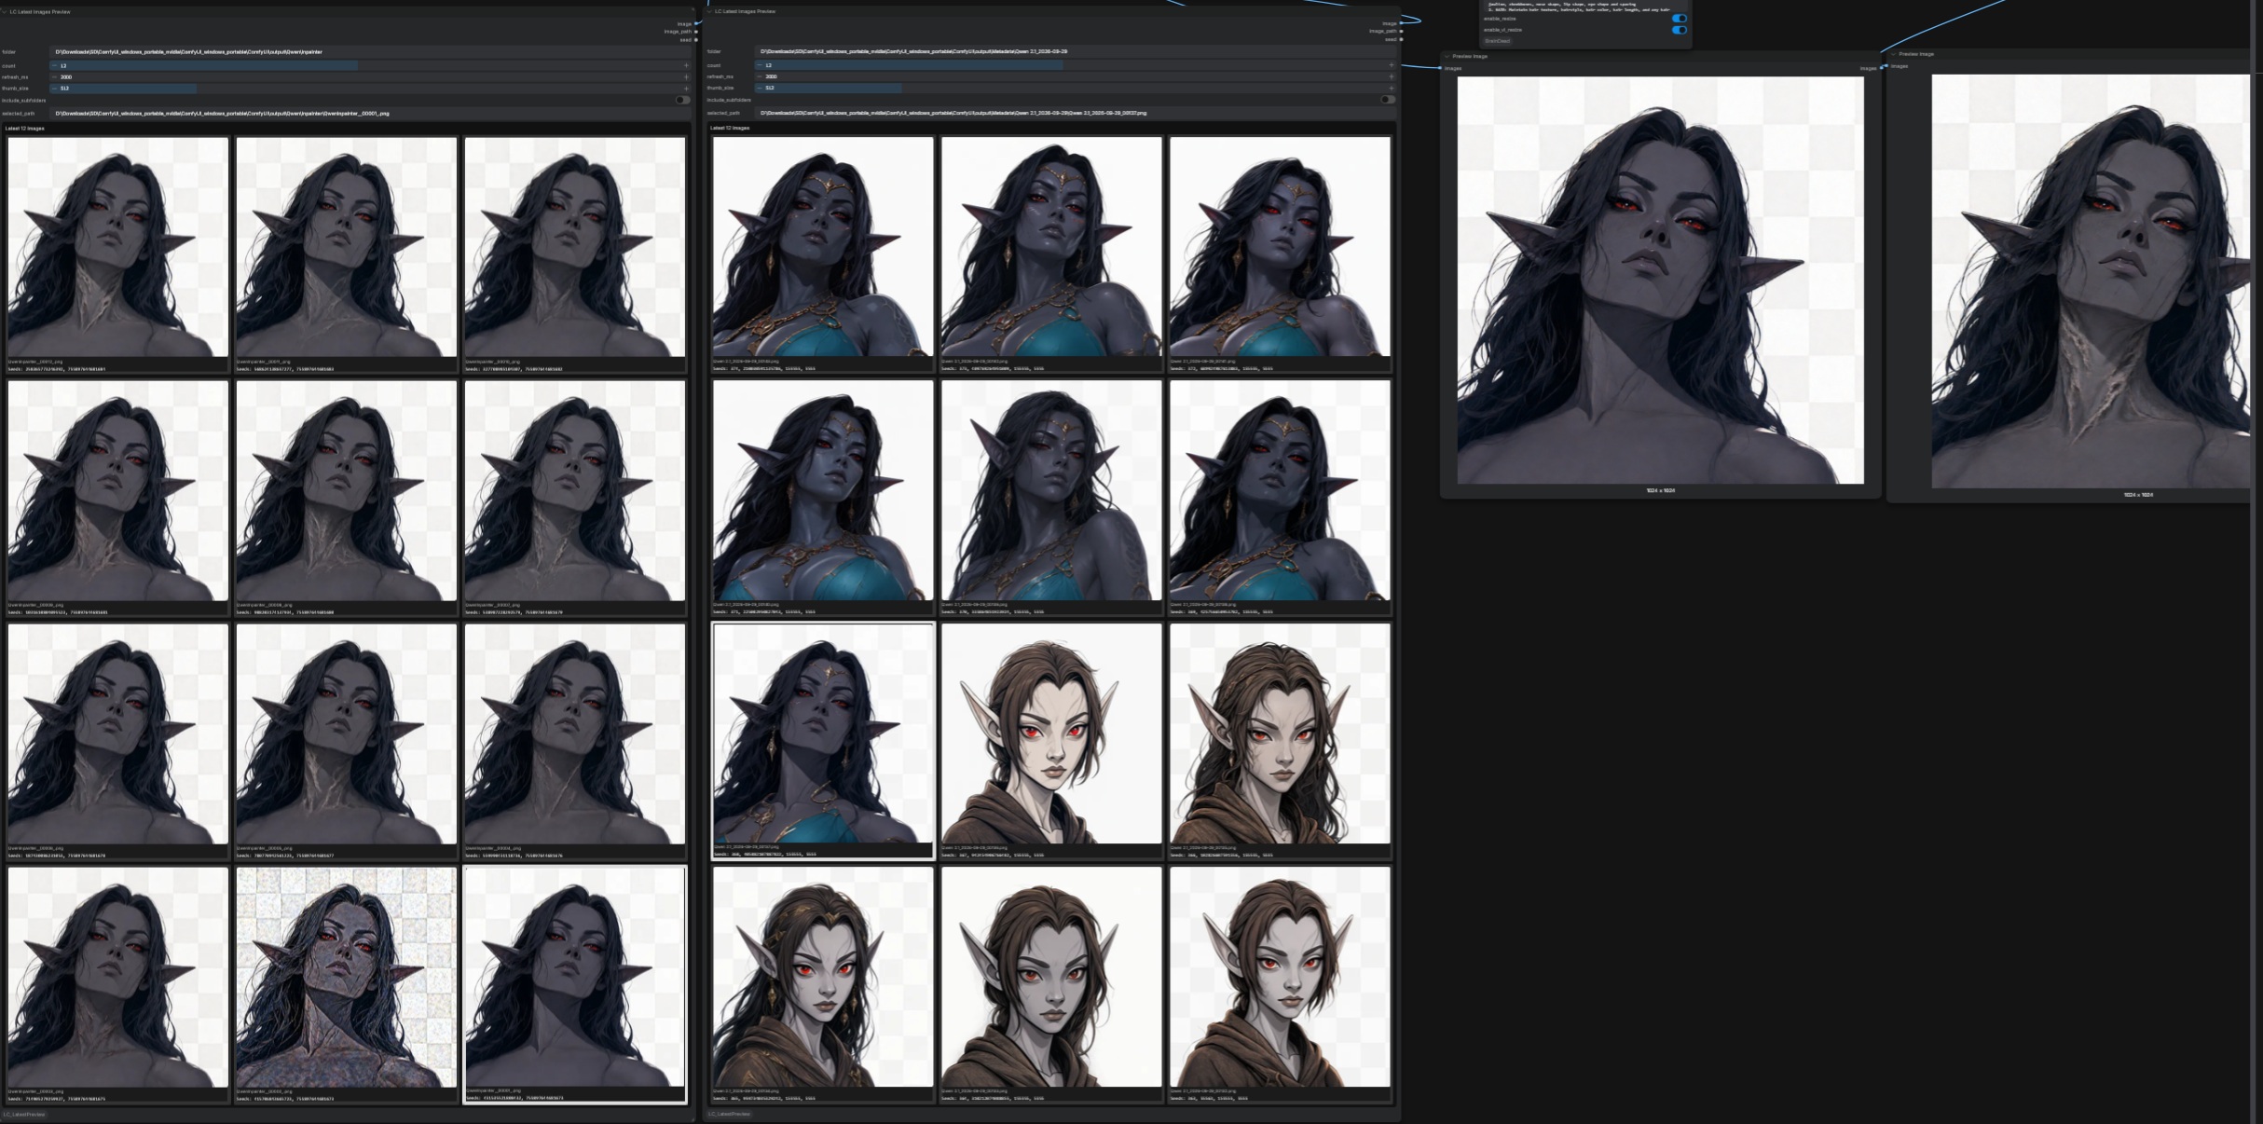Image resolution: width=2263 pixels, height=1124 pixels.
Task: Click the BrainDead badge button
Action: (1497, 41)
